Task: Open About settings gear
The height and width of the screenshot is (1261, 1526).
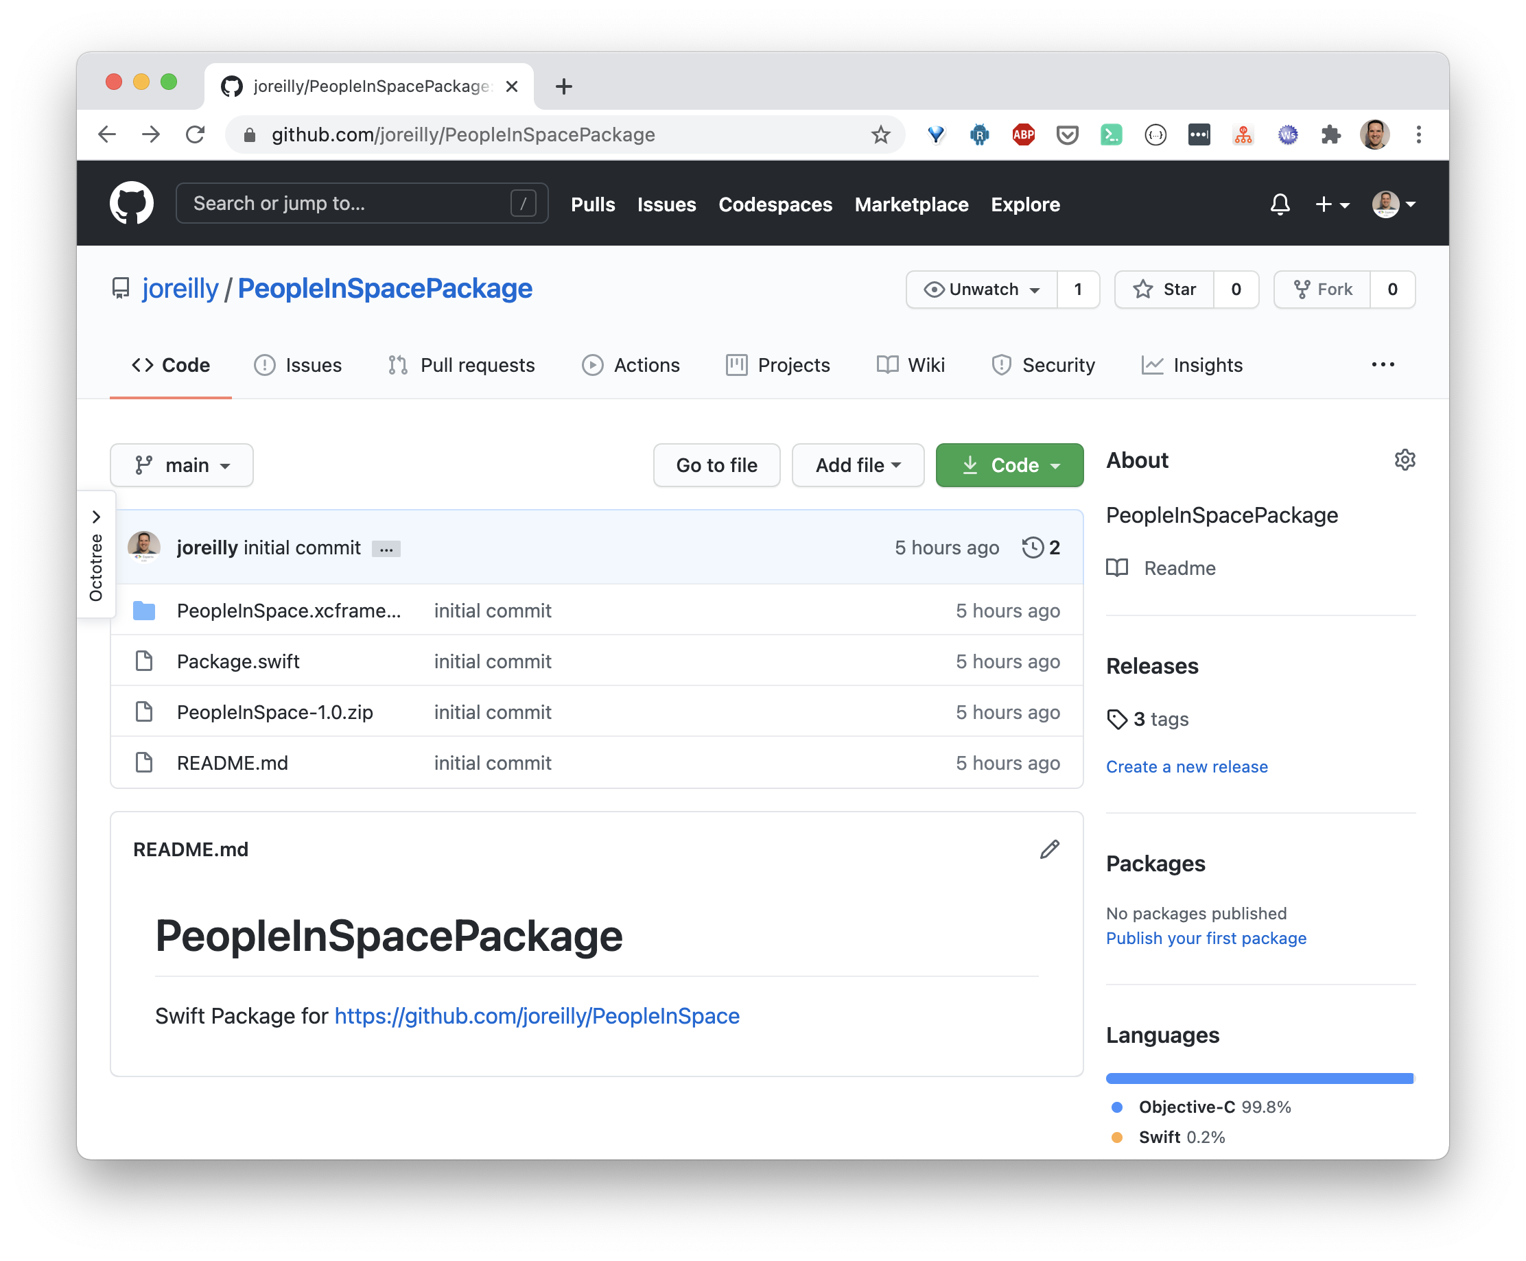Action: pyautogui.click(x=1405, y=460)
